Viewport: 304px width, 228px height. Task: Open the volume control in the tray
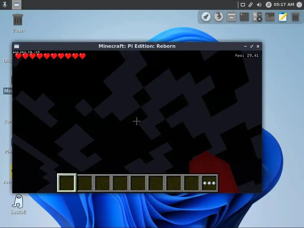click(259, 5)
